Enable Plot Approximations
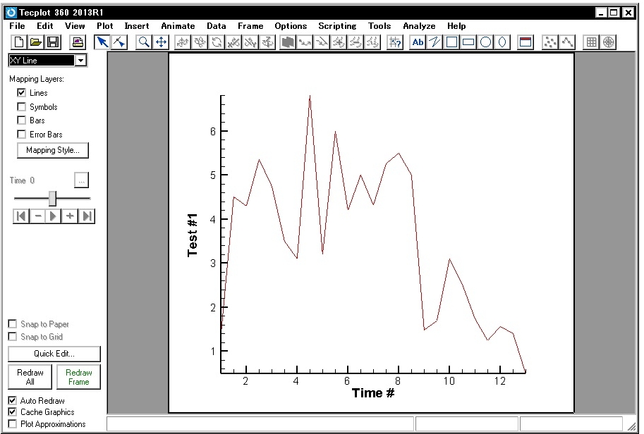Viewport: 644px width, 434px height. [x=12, y=423]
